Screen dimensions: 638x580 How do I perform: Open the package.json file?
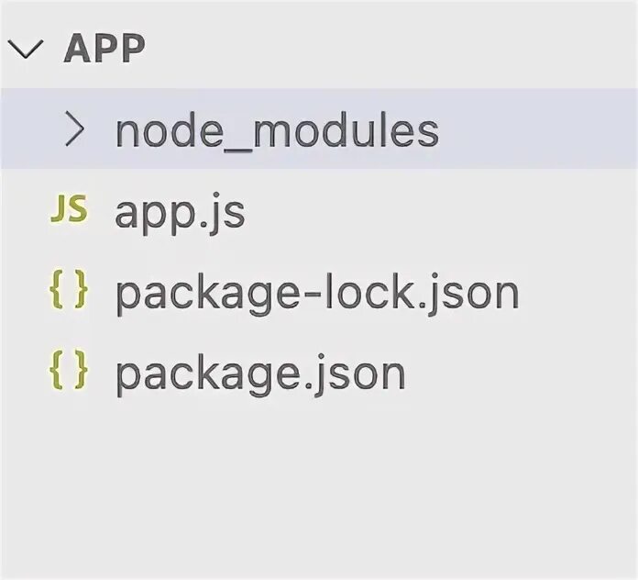tap(259, 374)
